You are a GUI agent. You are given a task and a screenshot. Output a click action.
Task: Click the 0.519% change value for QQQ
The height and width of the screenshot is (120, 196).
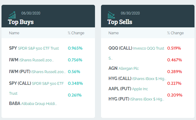coord(174,48)
